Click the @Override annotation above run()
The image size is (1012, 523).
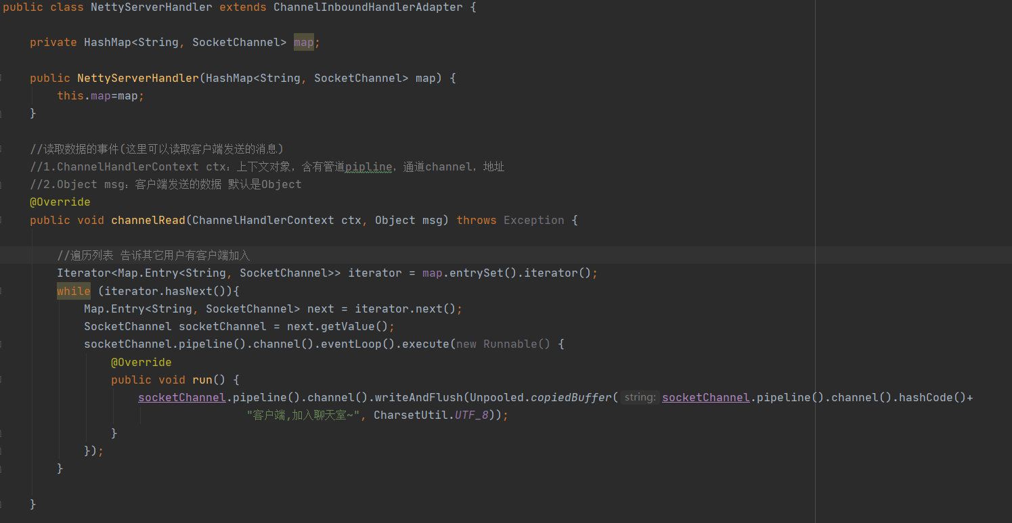tap(141, 362)
